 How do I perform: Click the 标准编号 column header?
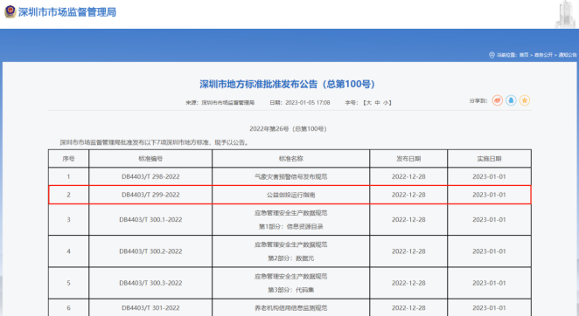pyautogui.click(x=150, y=159)
